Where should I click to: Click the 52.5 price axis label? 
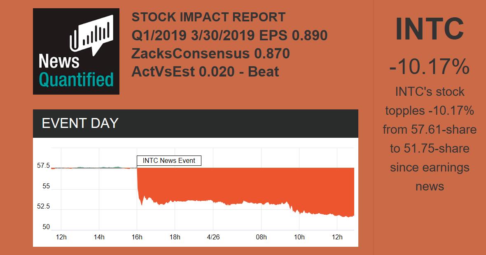(43, 206)
